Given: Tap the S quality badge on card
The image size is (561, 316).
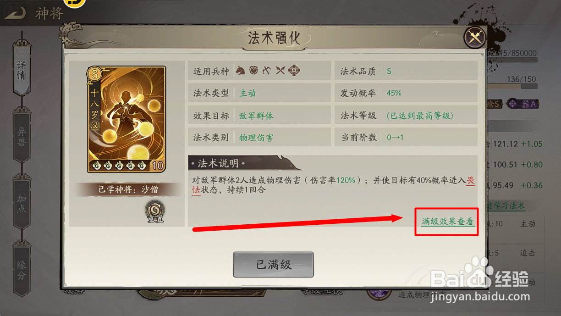Looking at the screenshot, I should (x=95, y=73).
